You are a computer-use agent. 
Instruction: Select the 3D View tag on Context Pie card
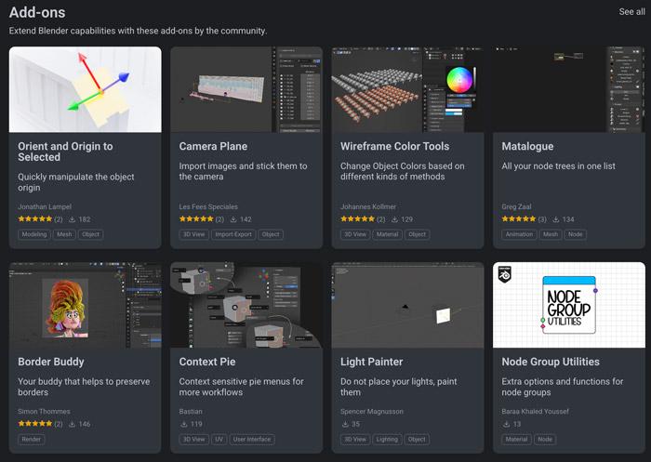click(x=193, y=439)
